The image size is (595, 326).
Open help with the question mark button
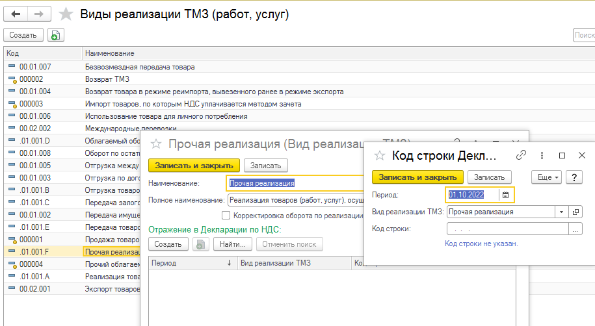pos(574,177)
